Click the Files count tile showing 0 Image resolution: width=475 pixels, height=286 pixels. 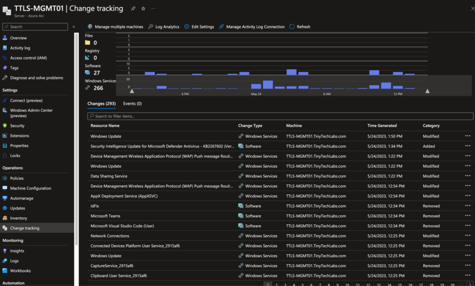coord(91,40)
